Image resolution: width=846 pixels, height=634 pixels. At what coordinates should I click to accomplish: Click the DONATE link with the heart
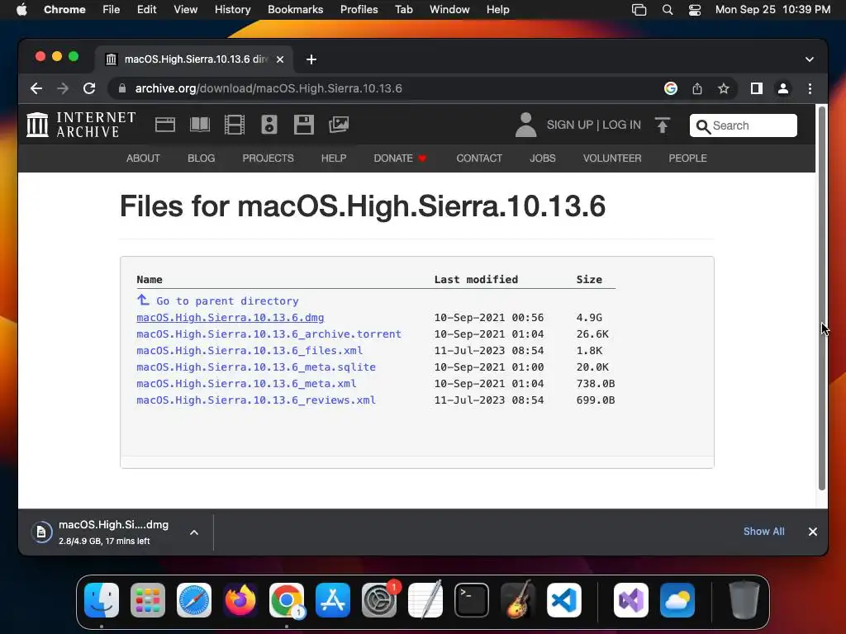click(x=400, y=158)
